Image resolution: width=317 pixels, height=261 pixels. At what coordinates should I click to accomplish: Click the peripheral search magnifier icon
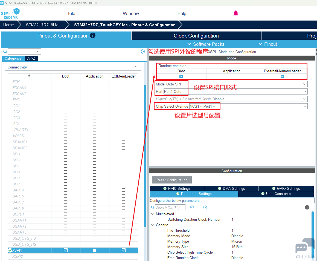(5, 51)
